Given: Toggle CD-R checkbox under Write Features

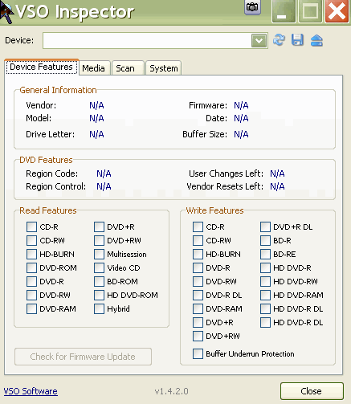Looking at the screenshot, I should click(x=198, y=226).
